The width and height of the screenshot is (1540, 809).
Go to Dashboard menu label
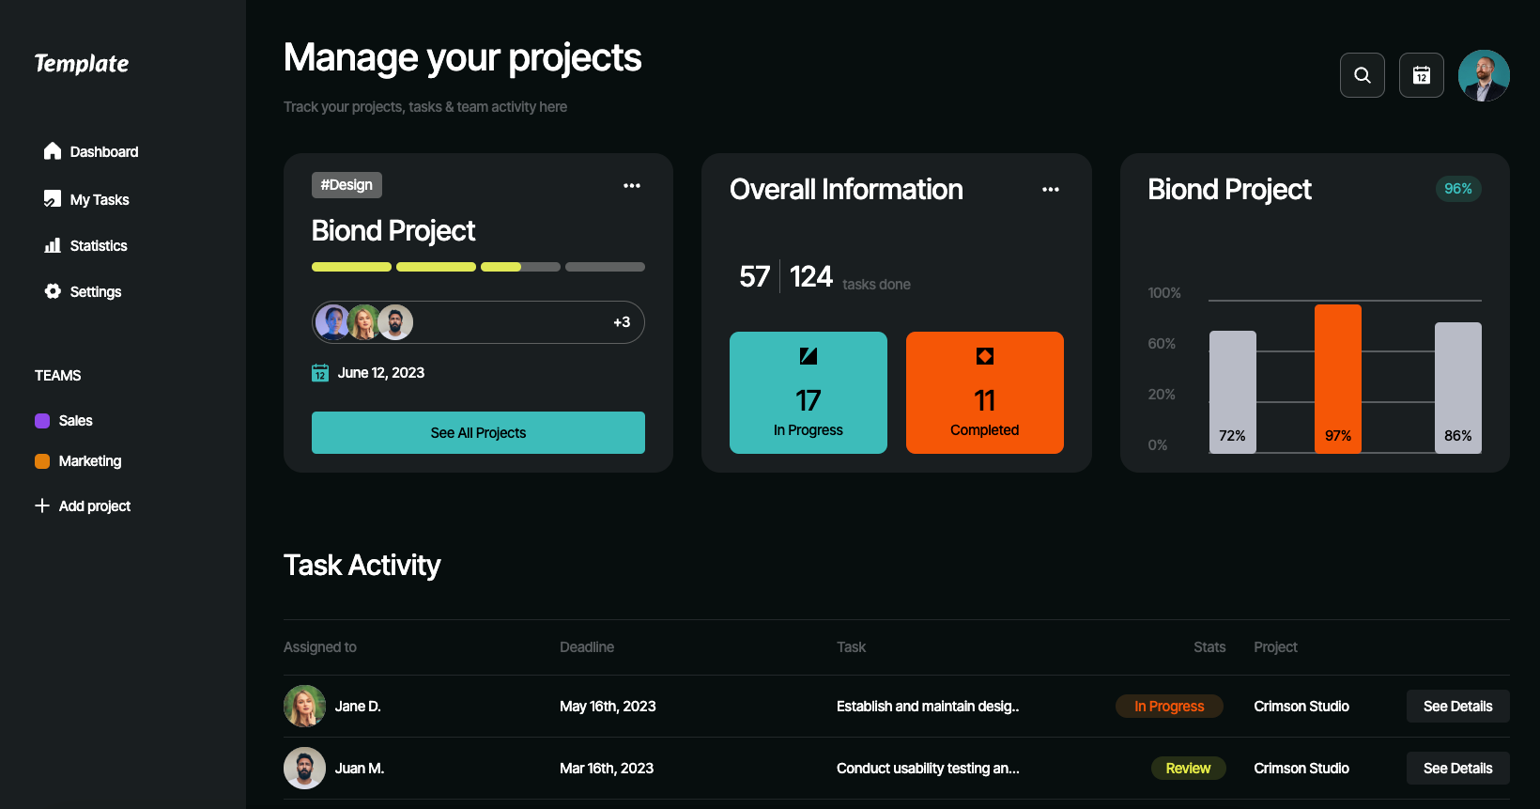tap(104, 151)
